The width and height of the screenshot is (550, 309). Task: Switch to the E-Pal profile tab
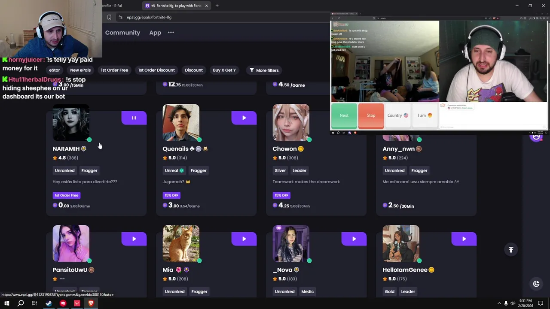pyautogui.click(x=112, y=6)
